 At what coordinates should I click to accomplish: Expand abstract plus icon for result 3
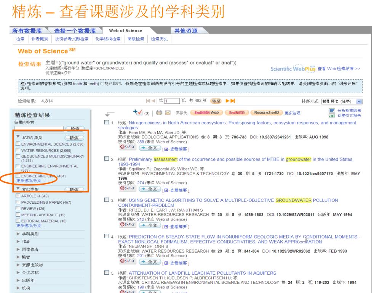[166, 227]
